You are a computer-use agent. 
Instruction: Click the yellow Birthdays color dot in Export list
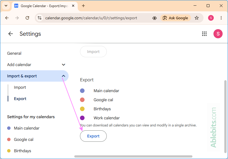point(82,109)
